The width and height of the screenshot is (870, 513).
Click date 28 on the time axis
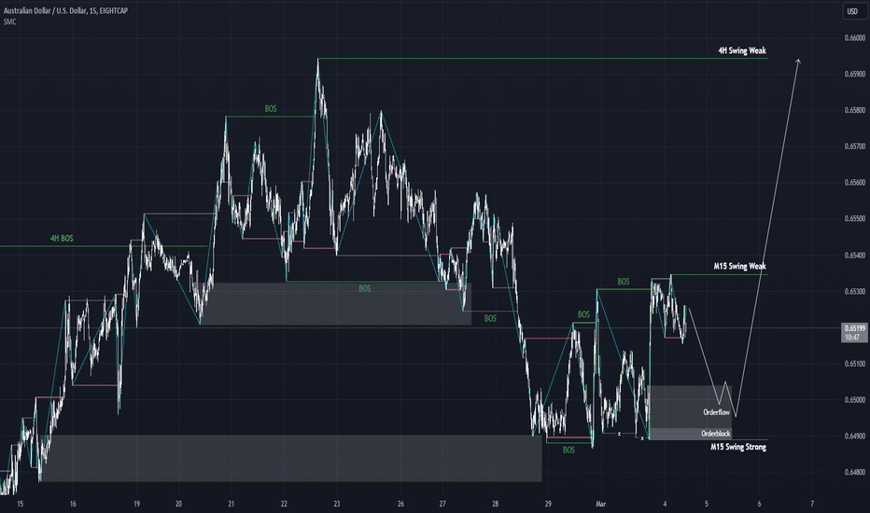click(495, 504)
